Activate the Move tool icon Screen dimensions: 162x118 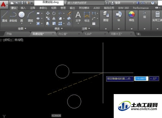coord(48,13)
